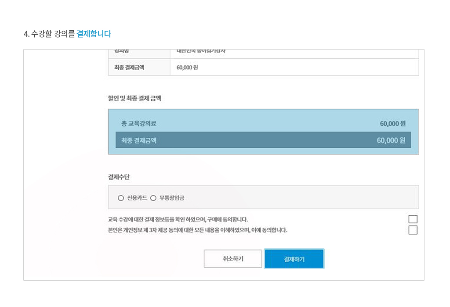Click the 무통장입금 label text

point(172,198)
